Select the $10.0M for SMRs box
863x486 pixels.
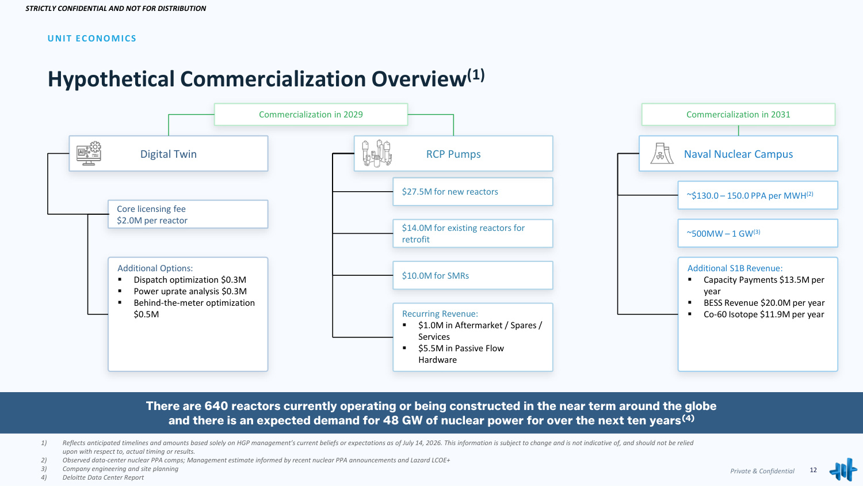pos(473,276)
